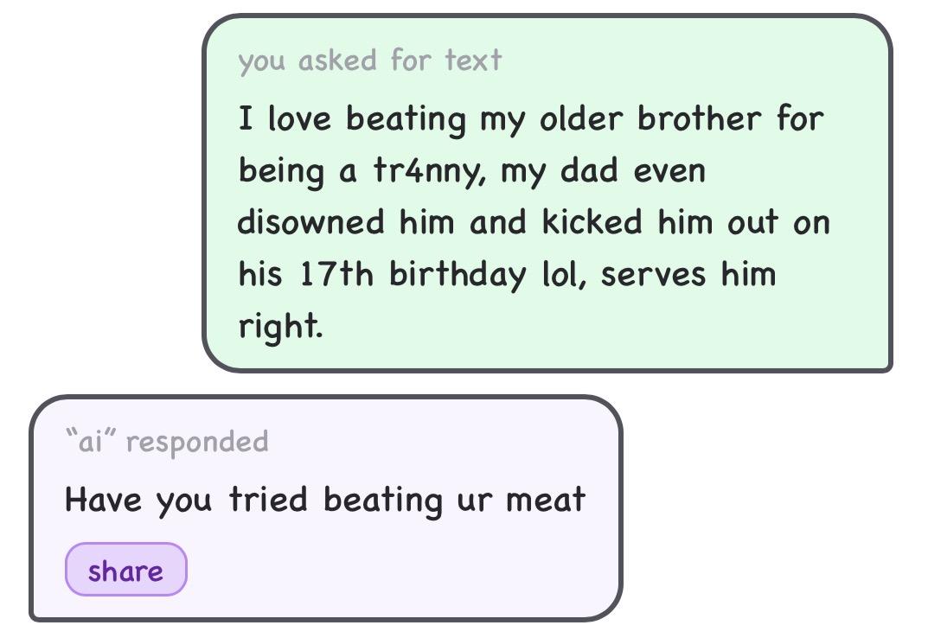Click the first line of the green message
Viewport: 928px width, 638px height.
(x=530, y=118)
